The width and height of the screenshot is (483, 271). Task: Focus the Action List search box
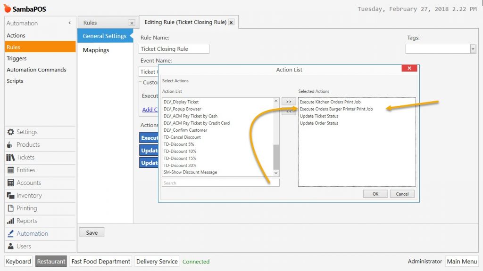[x=221, y=183]
